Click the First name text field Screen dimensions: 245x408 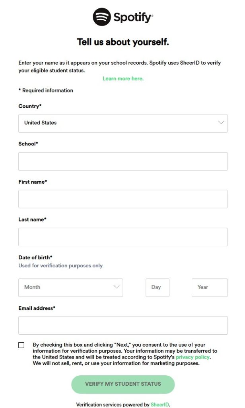(x=123, y=199)
